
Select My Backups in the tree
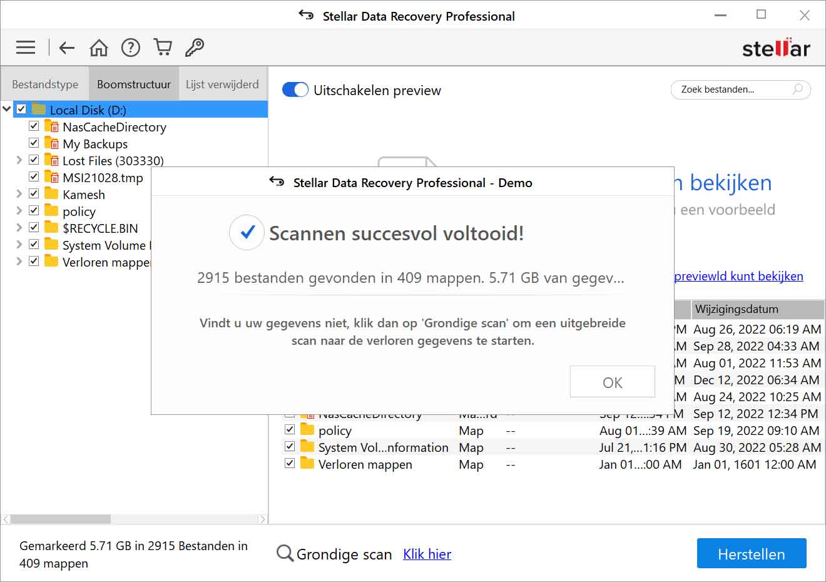pos(95,144)
